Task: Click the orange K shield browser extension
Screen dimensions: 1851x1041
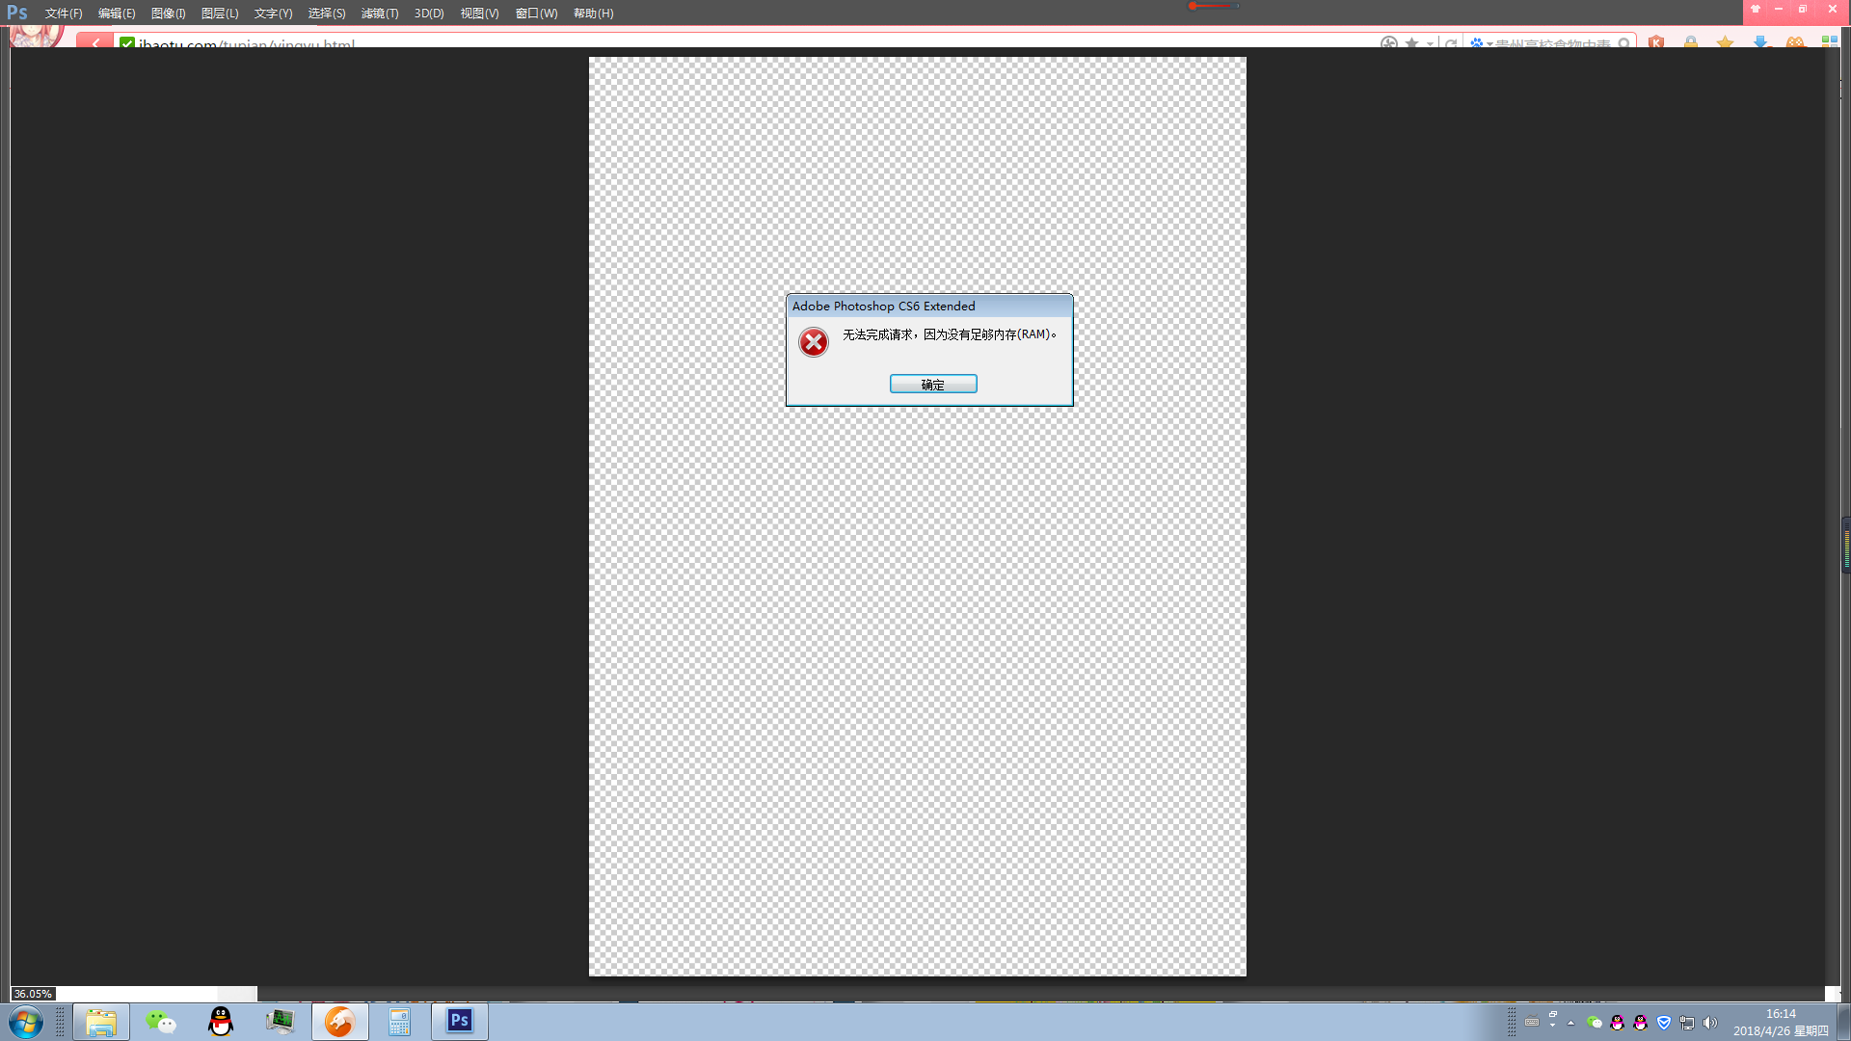Action: pos(1656,42)
